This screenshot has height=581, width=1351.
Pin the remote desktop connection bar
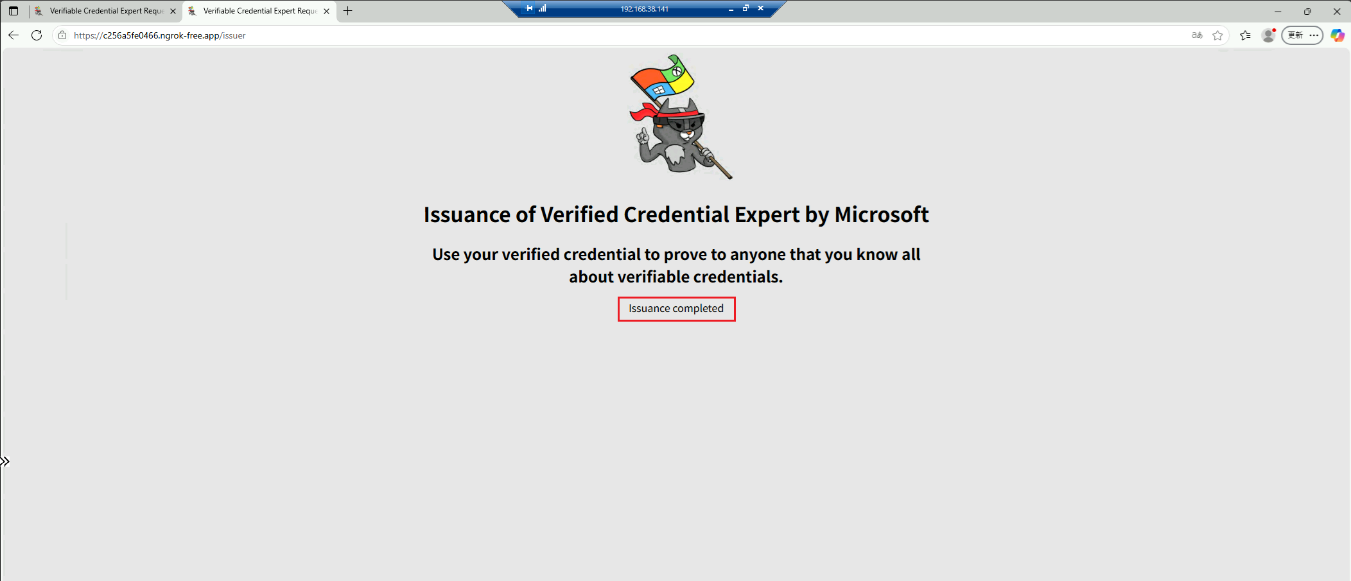click(528, 8)
